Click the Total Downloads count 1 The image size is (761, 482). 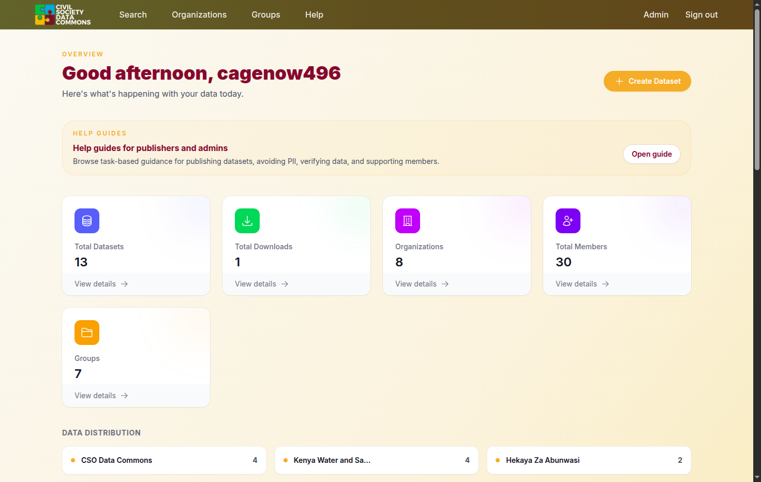[x=237, y=262]
